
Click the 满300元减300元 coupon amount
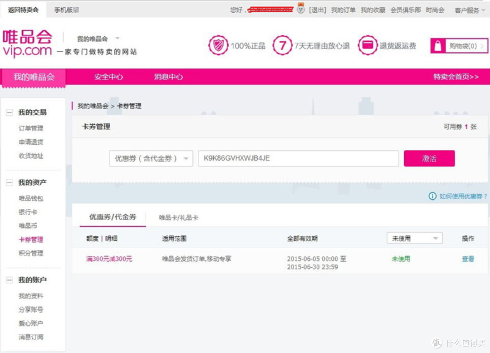tap(109, 259)
